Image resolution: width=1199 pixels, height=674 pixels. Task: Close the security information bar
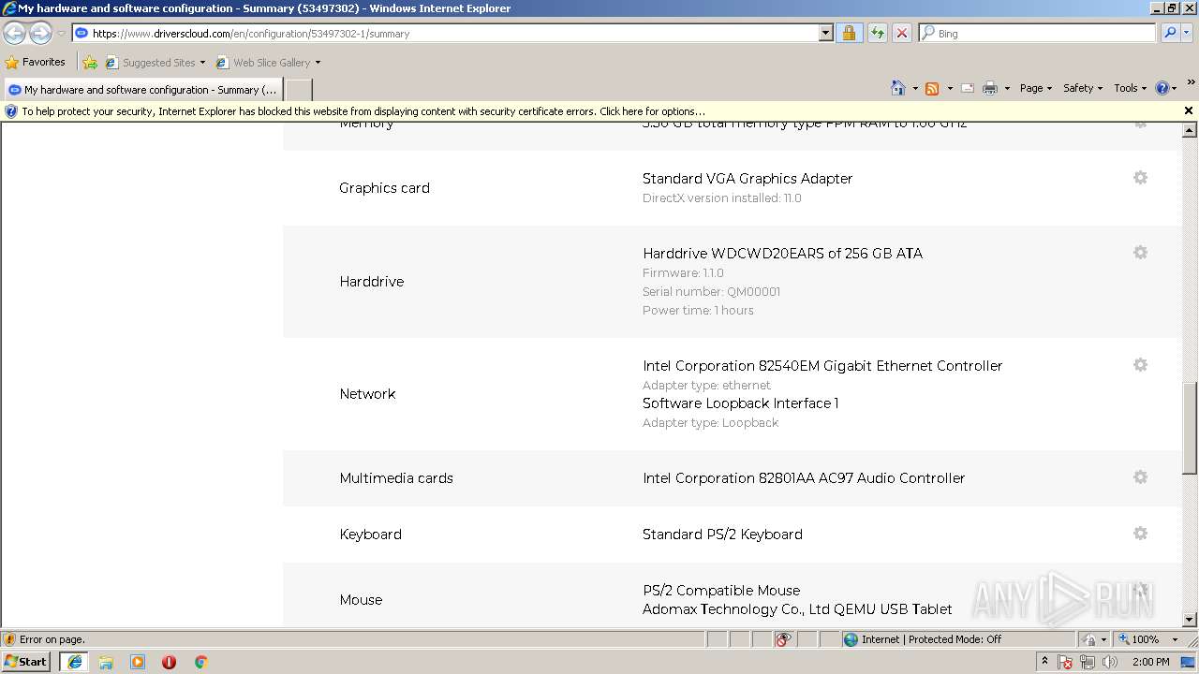pyautogui.click(x=1189, y=110)
